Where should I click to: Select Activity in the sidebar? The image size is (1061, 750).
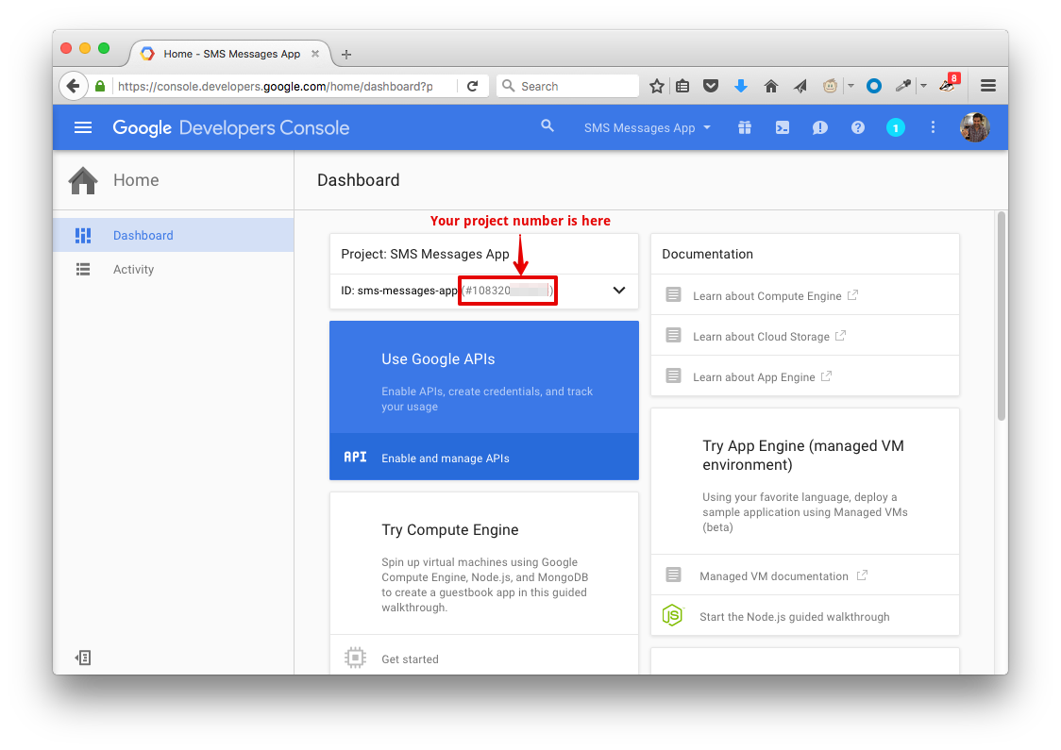[174, 269]
